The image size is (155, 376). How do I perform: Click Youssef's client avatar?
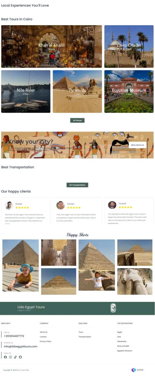click(x=112, y=205)
